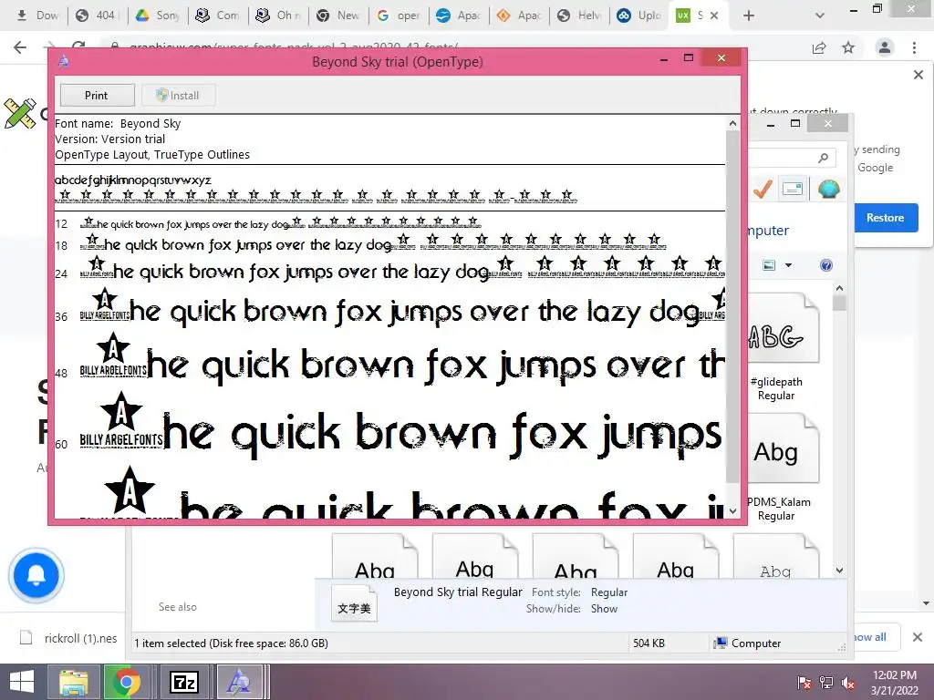Screen dimensions: 934x700
Task: Click Beyond Sky trial preview icon
Action: coord(355,603)
